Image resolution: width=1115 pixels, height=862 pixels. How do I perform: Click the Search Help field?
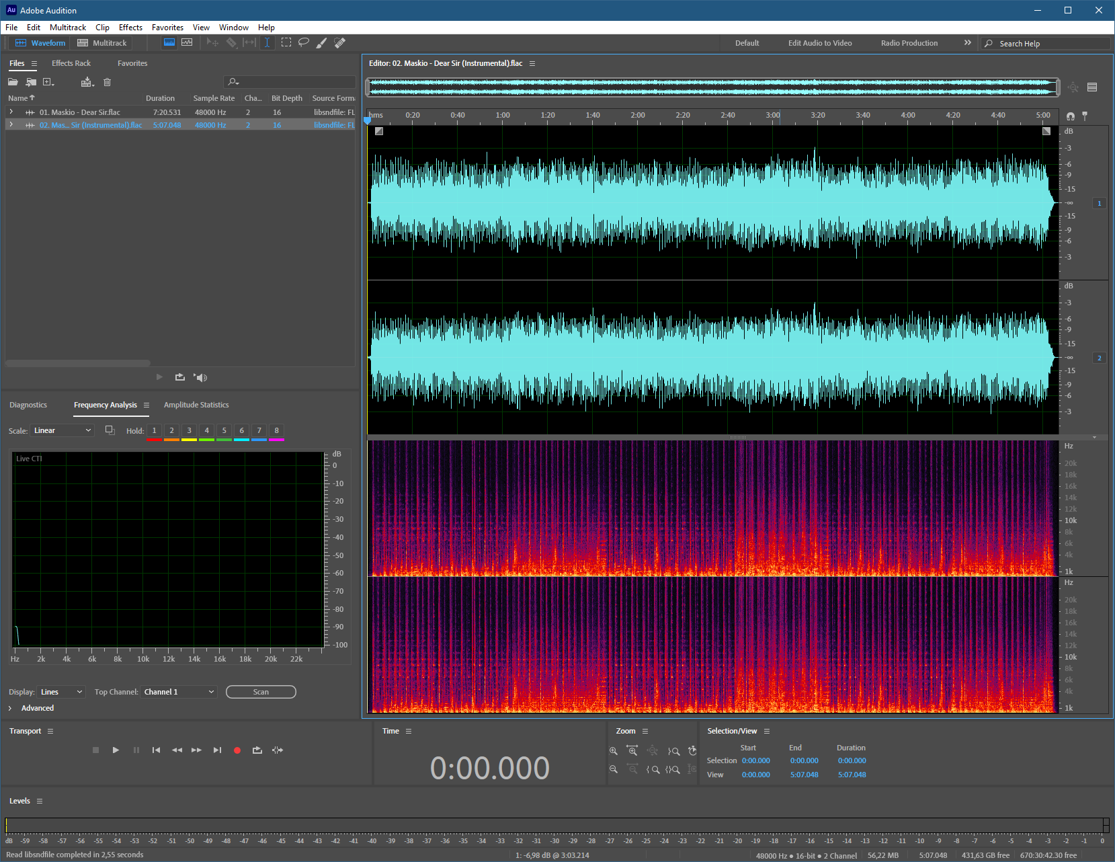point(1045,43)
